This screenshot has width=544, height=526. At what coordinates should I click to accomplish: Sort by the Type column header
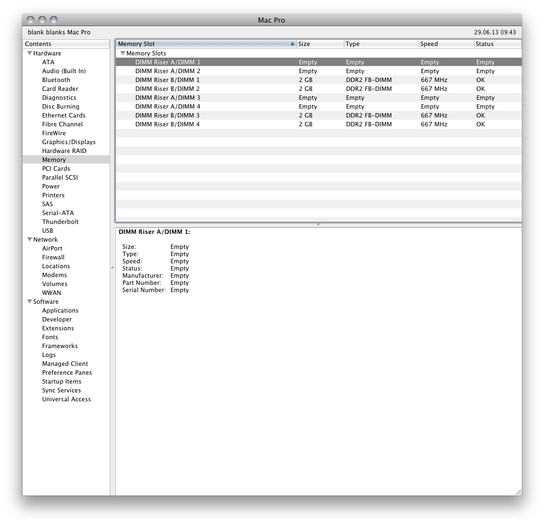point(382,44)
